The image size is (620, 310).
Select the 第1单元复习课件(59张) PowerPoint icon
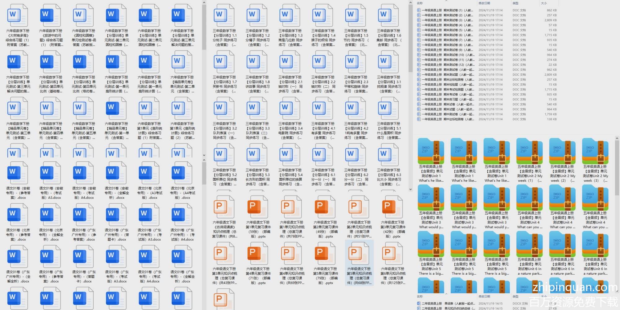[258, 207]
